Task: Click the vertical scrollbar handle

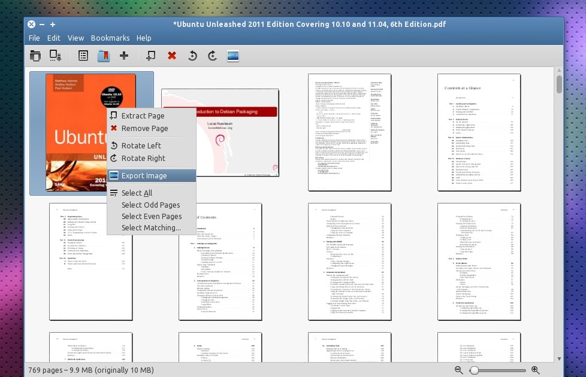Action: pyautogui.click(x=559, y=84)
